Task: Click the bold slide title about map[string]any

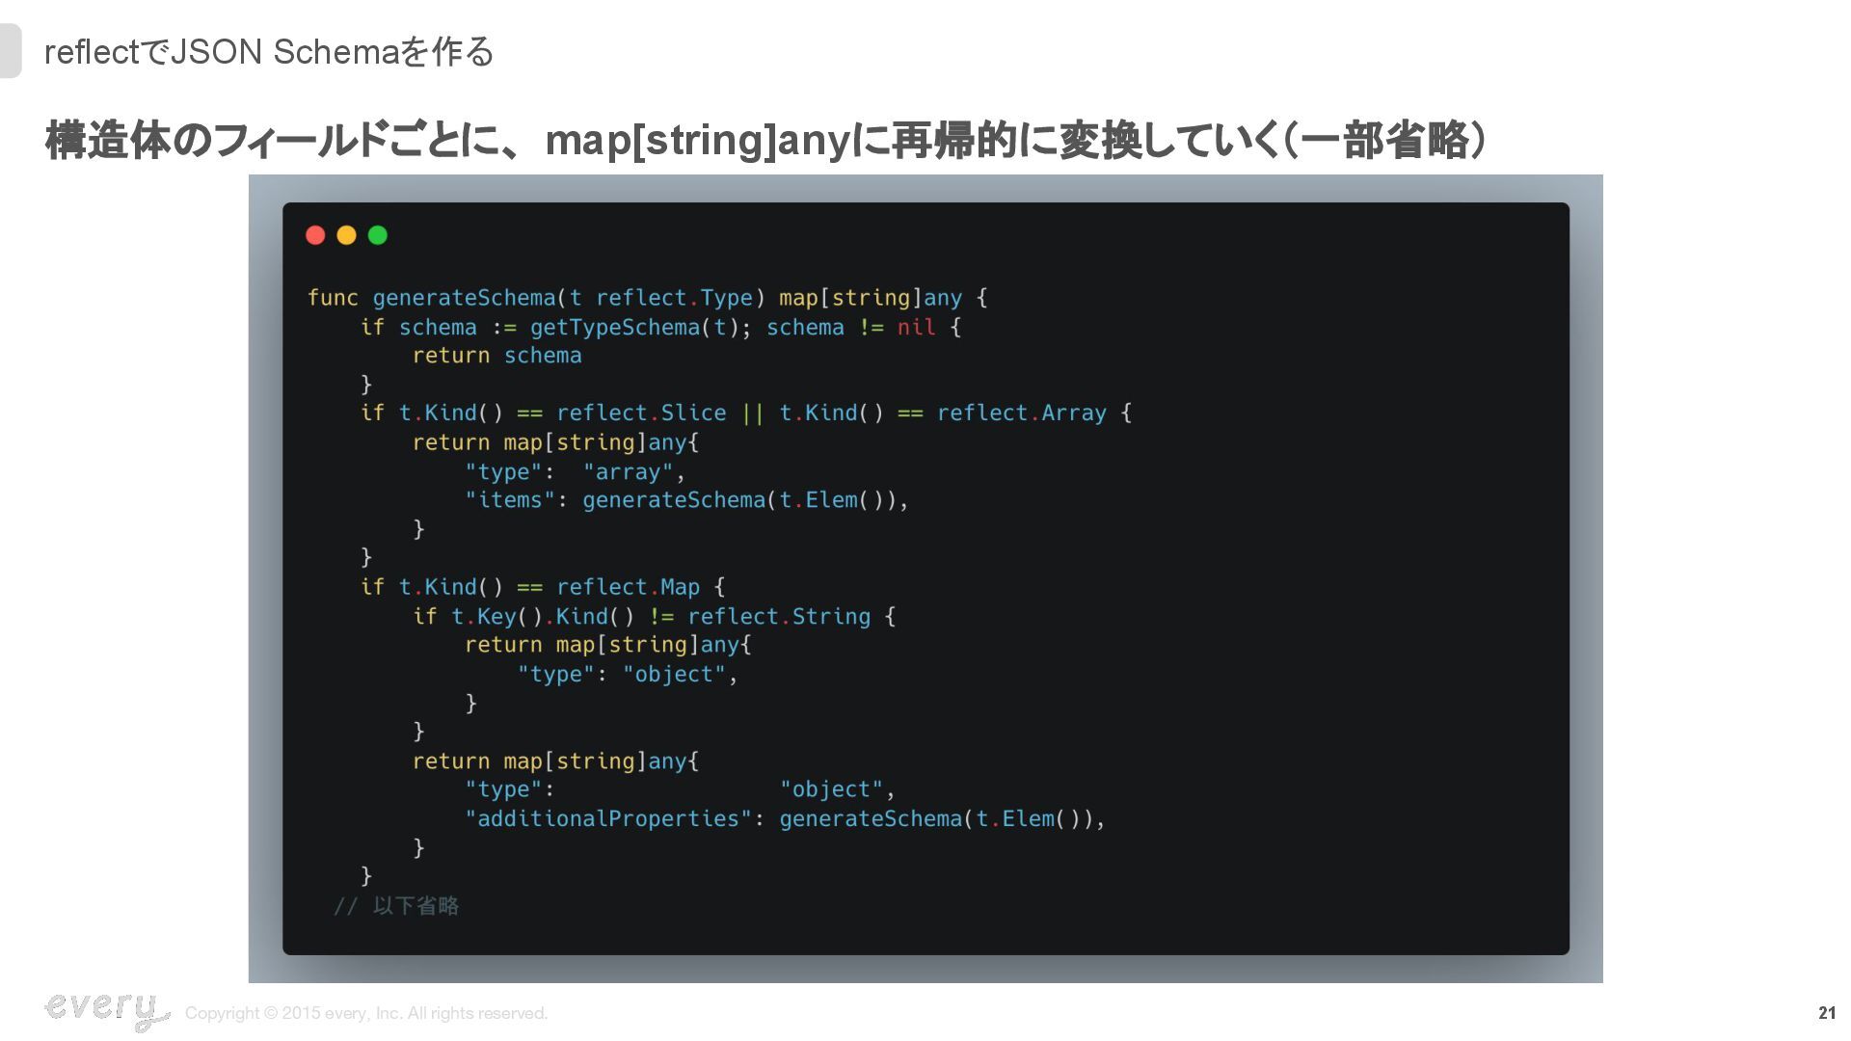Action: click(x=765, y=141)
